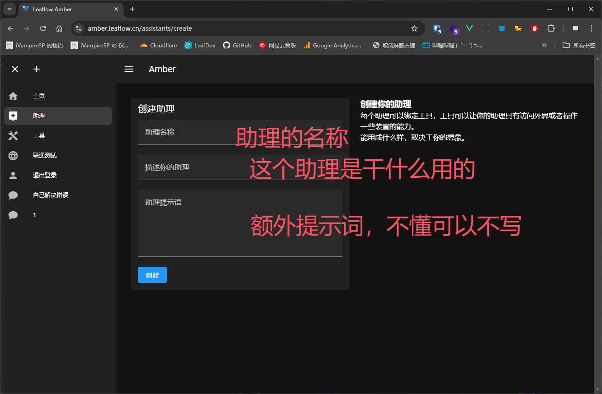The image size is (602, 394).
Task: Open the tab search dropdown arrow
Action: coord(9,9)
